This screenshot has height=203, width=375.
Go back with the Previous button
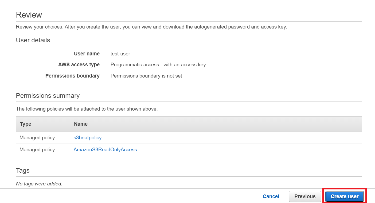click(x=305, y=197)
